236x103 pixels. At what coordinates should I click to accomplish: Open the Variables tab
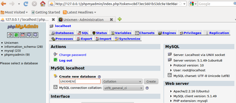click(121, 33)
